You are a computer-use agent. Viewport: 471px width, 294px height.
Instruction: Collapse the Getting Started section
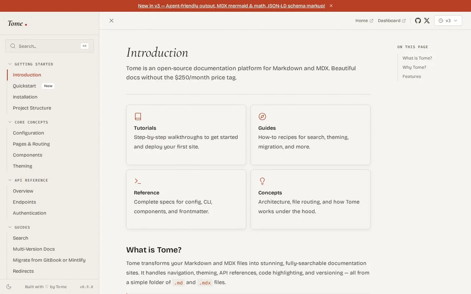[x=31, y=64]
